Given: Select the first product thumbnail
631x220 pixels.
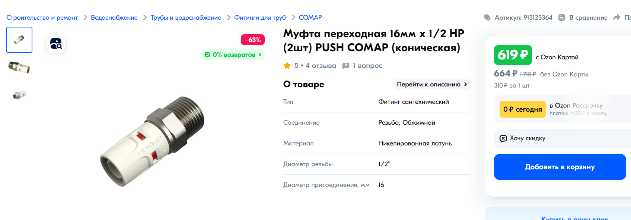Looking at the screenshot, I should 19,40.
